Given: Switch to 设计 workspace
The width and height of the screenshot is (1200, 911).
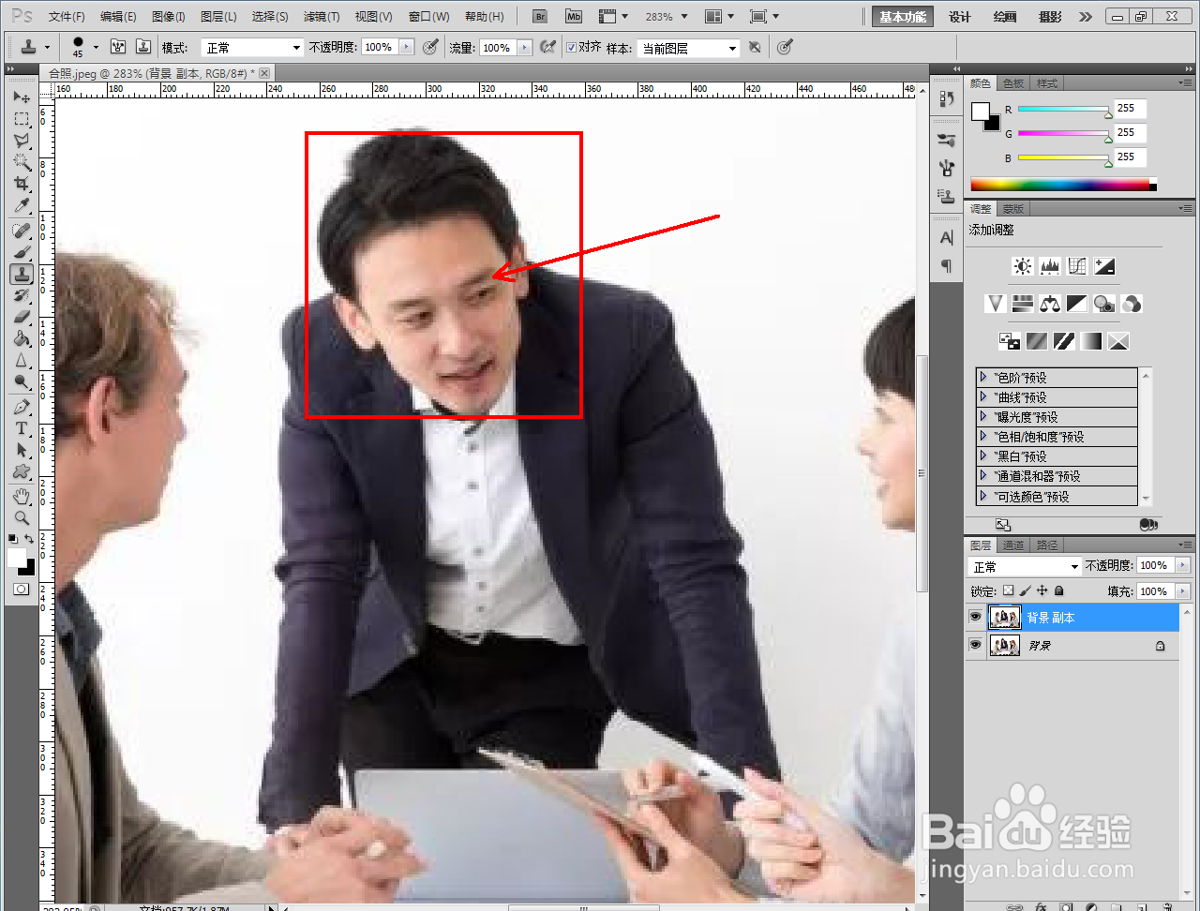Looking at the screenshot, I should point(960,17).
